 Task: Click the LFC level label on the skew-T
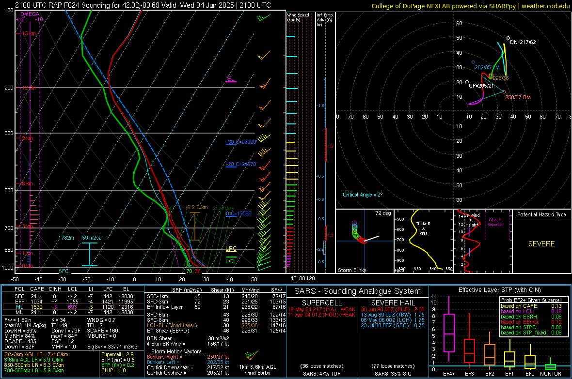click(x=231, y=248)
